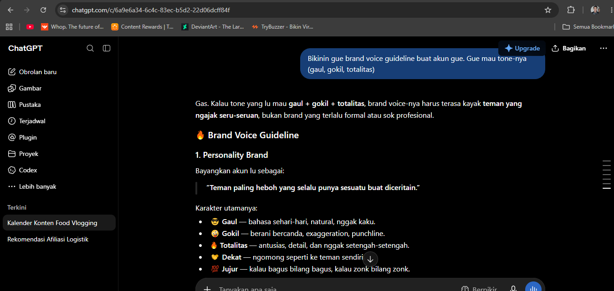The image size is (614, 291).
Task: Click the Upgrade button
Action: (522, 48)
